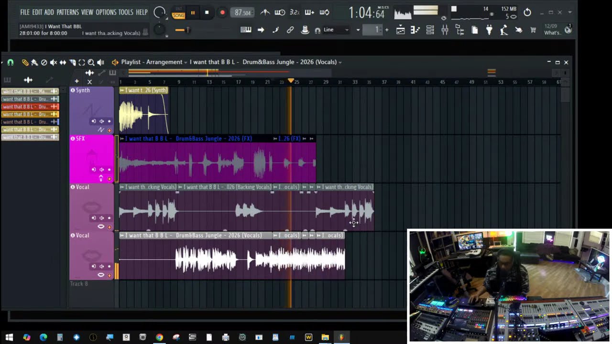Open the Channel rack view icon
The image size is (612, 344).
coord(430,31)
